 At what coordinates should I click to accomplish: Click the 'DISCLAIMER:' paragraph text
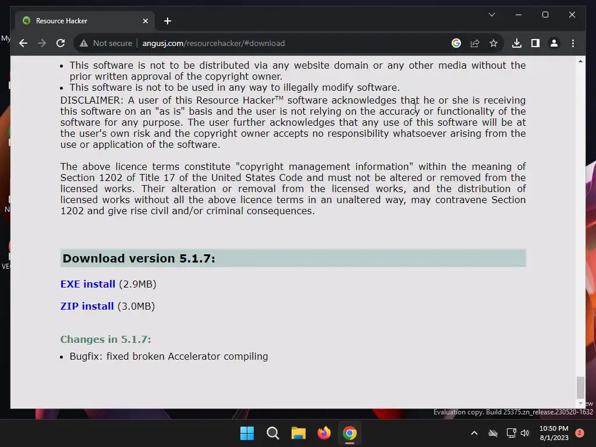pyautogui.click(x=293, y=122)
